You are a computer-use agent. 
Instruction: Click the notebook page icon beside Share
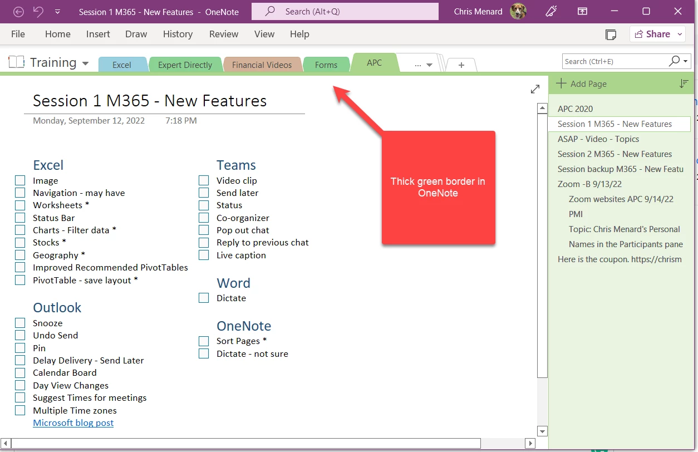pyautogui.click(x=611, y=35)
